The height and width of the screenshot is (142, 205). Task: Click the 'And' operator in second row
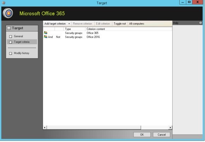point(50,37)
